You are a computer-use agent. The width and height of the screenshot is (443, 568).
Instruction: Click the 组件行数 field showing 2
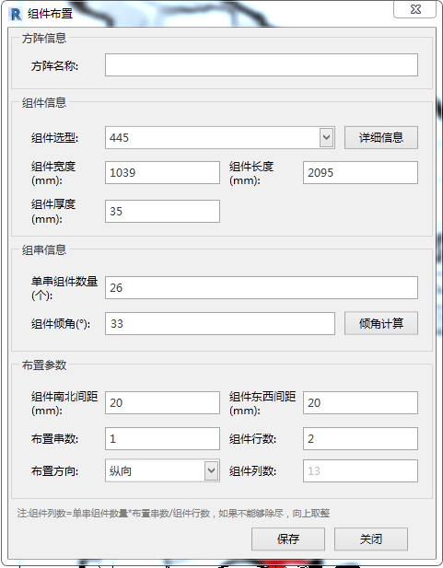tap(360, 439)
